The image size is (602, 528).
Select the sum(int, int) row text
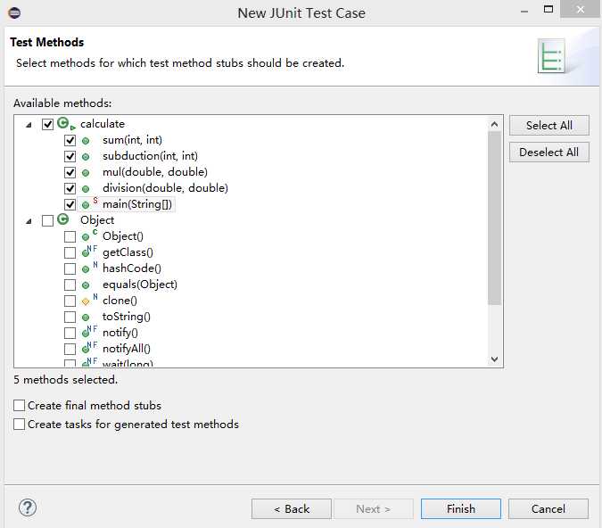[133, 140]
